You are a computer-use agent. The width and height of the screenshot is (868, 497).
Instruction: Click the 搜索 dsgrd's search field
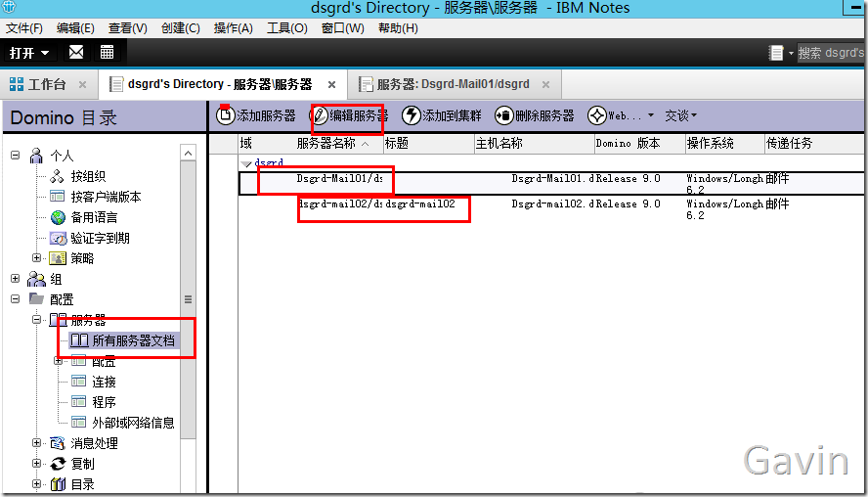(830, 53)
